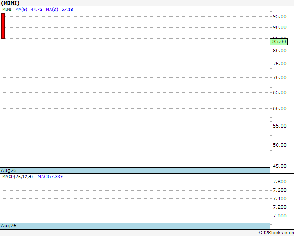This screenshot has height=236, width=294.
Task: Click the 7.800 MACD axis label
Action: (280, 182)
